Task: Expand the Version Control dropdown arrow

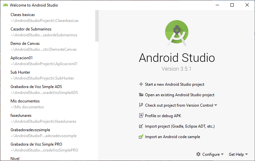Action: 216,105
